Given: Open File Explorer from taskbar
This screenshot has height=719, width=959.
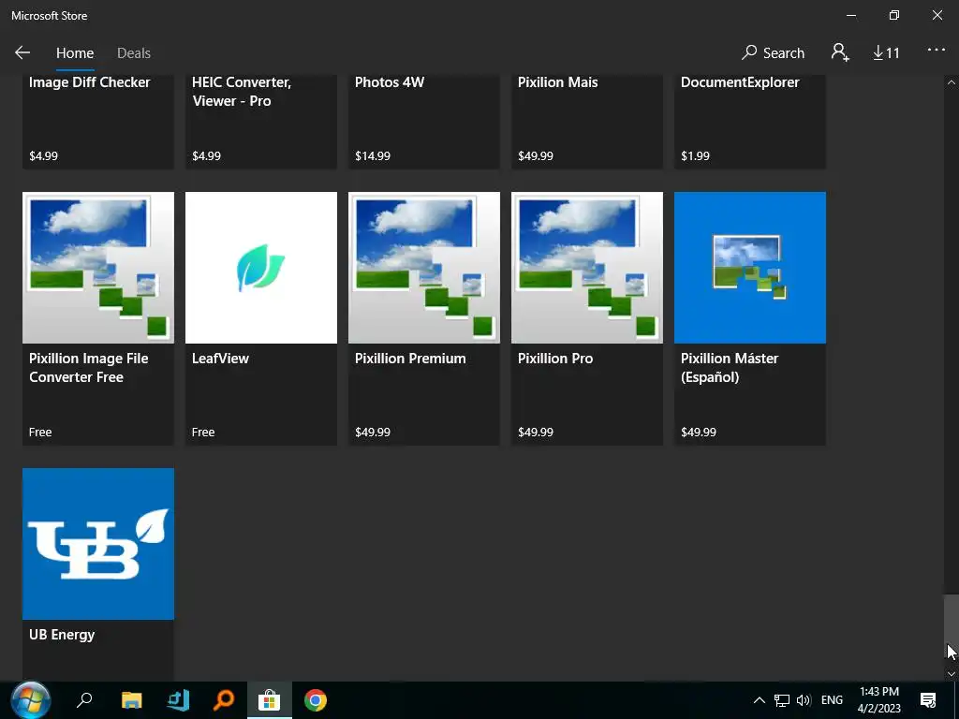Looking at the screenshot, I should [x=131, y=700].
